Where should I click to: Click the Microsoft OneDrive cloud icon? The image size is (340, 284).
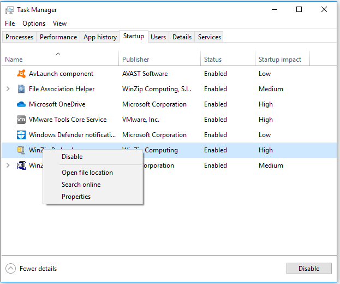(x=21, y=104)
